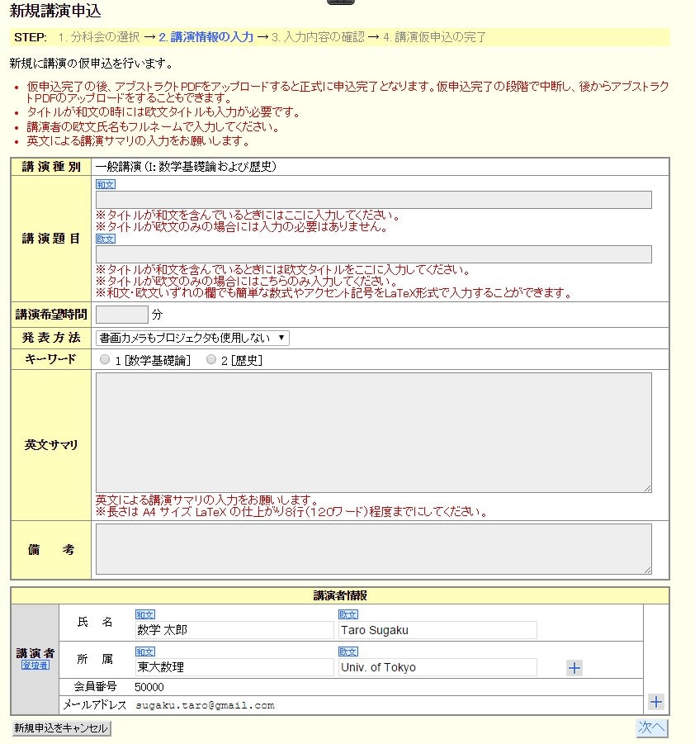This screenshot has height=744, width=695.
Task: Click the 欧文 tag above the Western title field
Action: coord(106,239)
